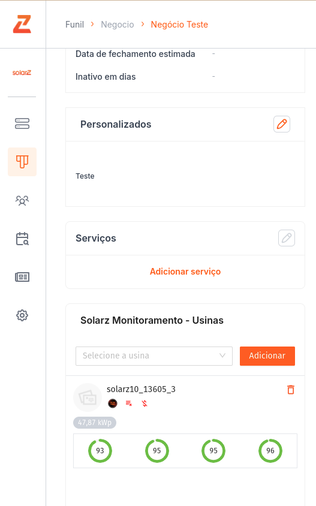Click the Adicionar button

(x=267, y=356)
